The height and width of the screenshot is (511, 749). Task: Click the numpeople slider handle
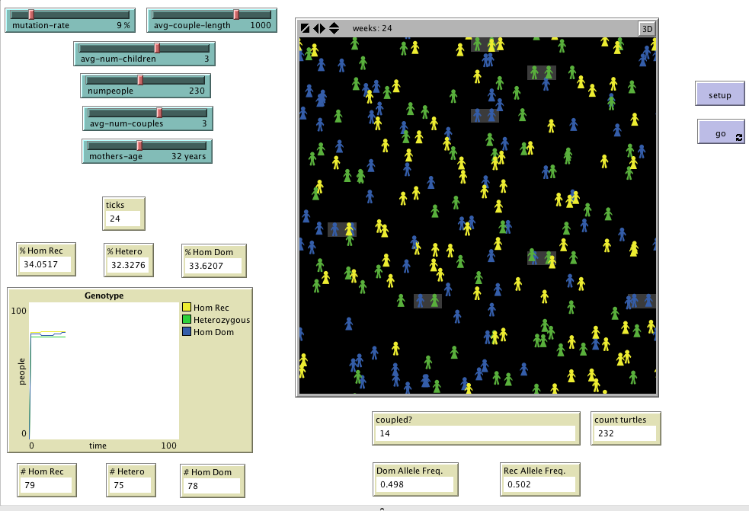(x=141, y=79)
